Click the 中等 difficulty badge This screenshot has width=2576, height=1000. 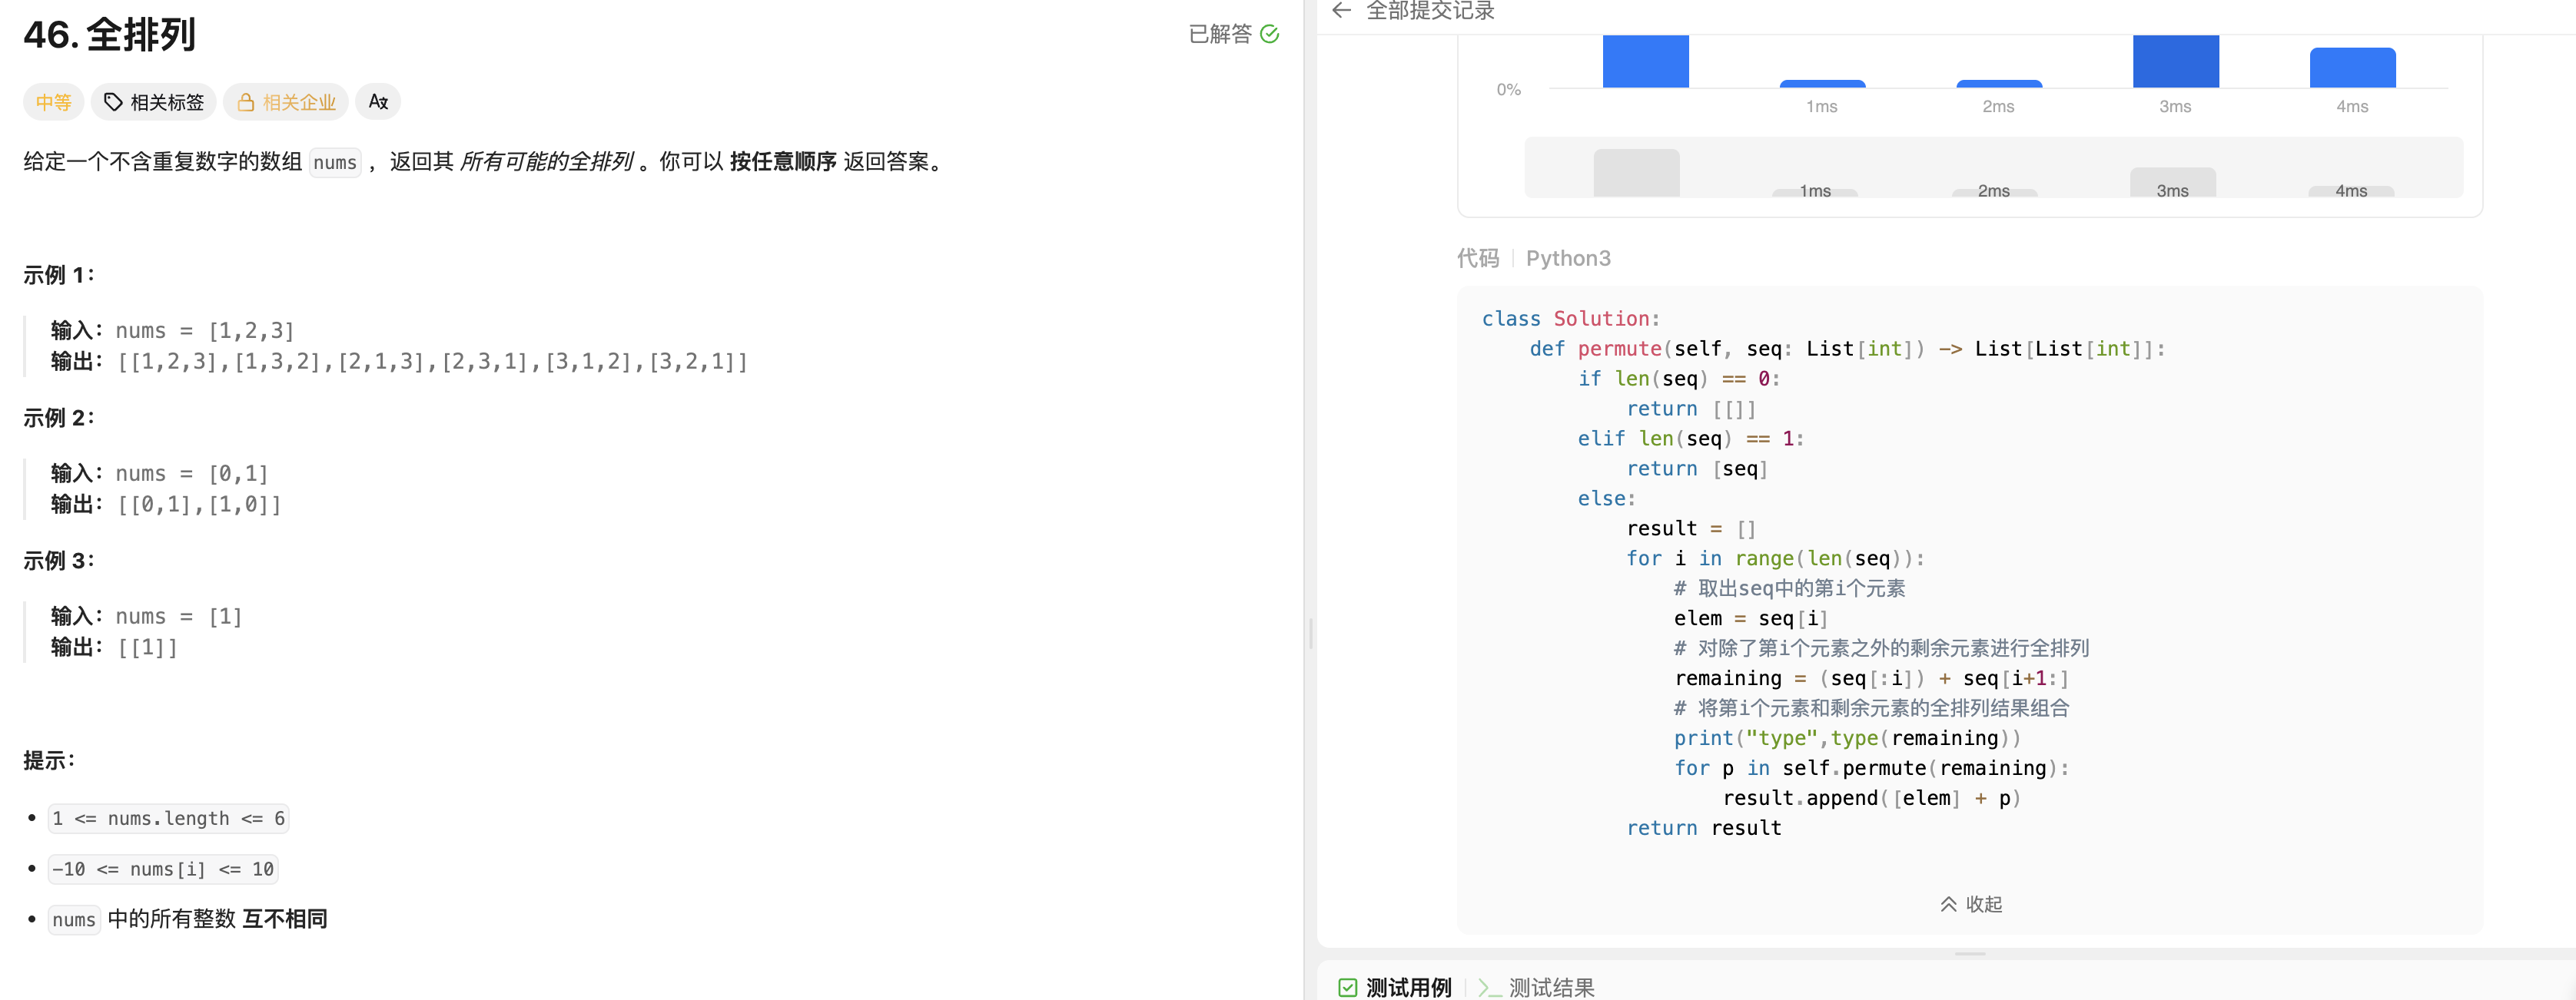[53, 102]
